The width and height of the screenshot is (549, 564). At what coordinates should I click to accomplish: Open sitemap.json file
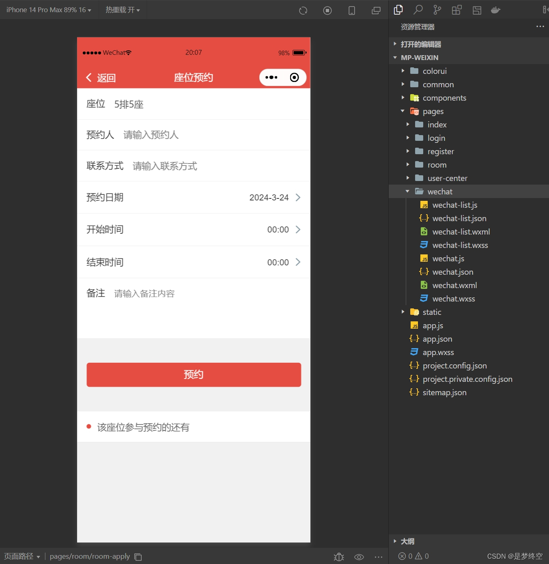click(469, 392)
